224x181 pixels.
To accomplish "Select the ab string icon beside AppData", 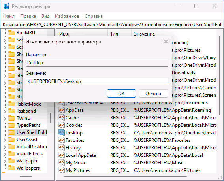I will tap(61, 110).
